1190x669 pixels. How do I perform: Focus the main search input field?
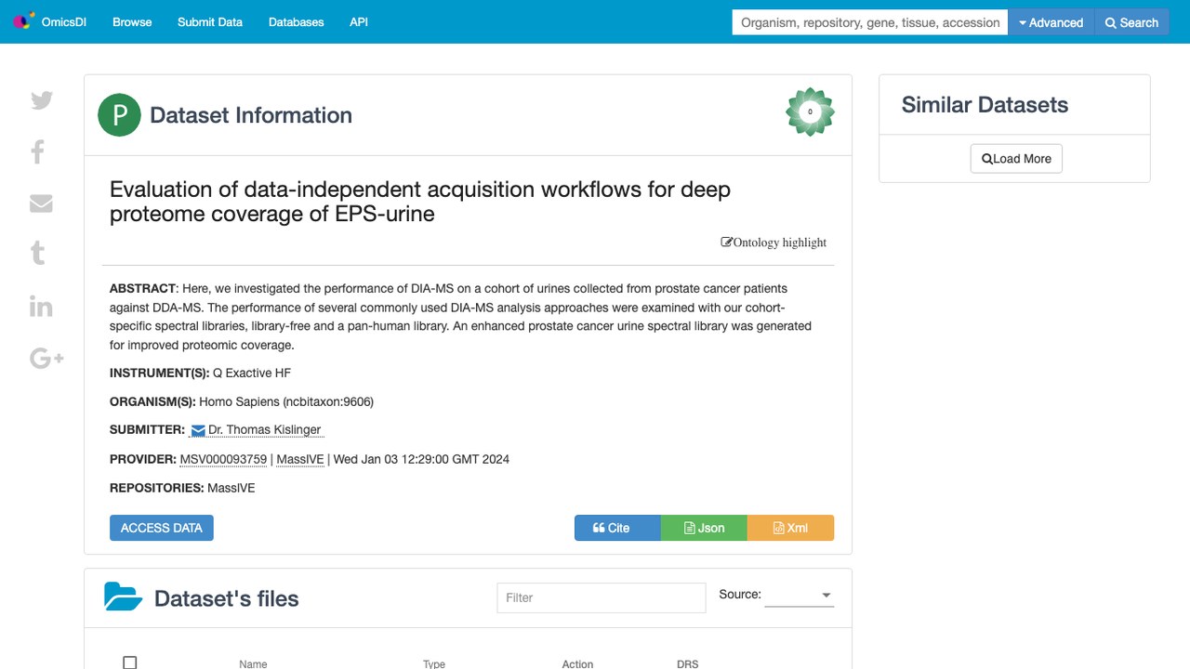point(870,22)
